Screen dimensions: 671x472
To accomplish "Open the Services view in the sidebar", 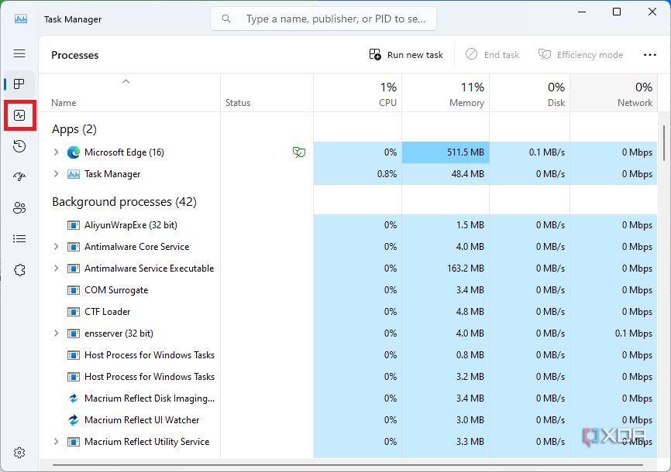I will pos(19,269).
